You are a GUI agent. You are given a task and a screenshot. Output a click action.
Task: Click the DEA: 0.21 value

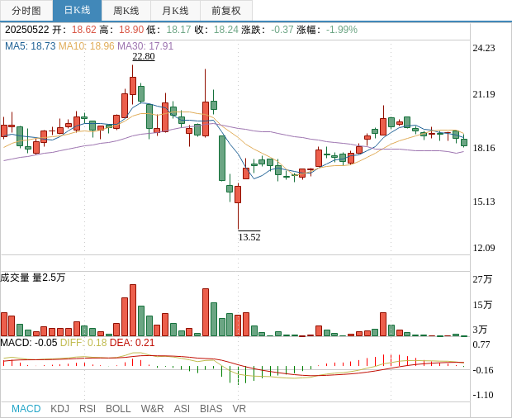(x=132, y=343)
